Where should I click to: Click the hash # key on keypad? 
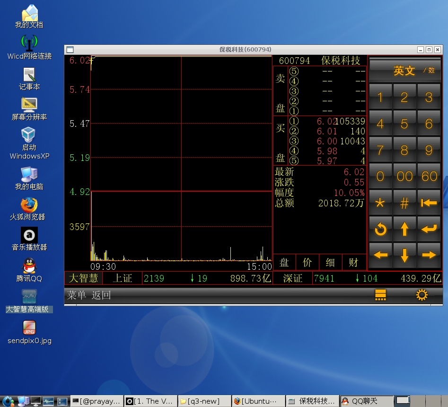pos(404,203)
